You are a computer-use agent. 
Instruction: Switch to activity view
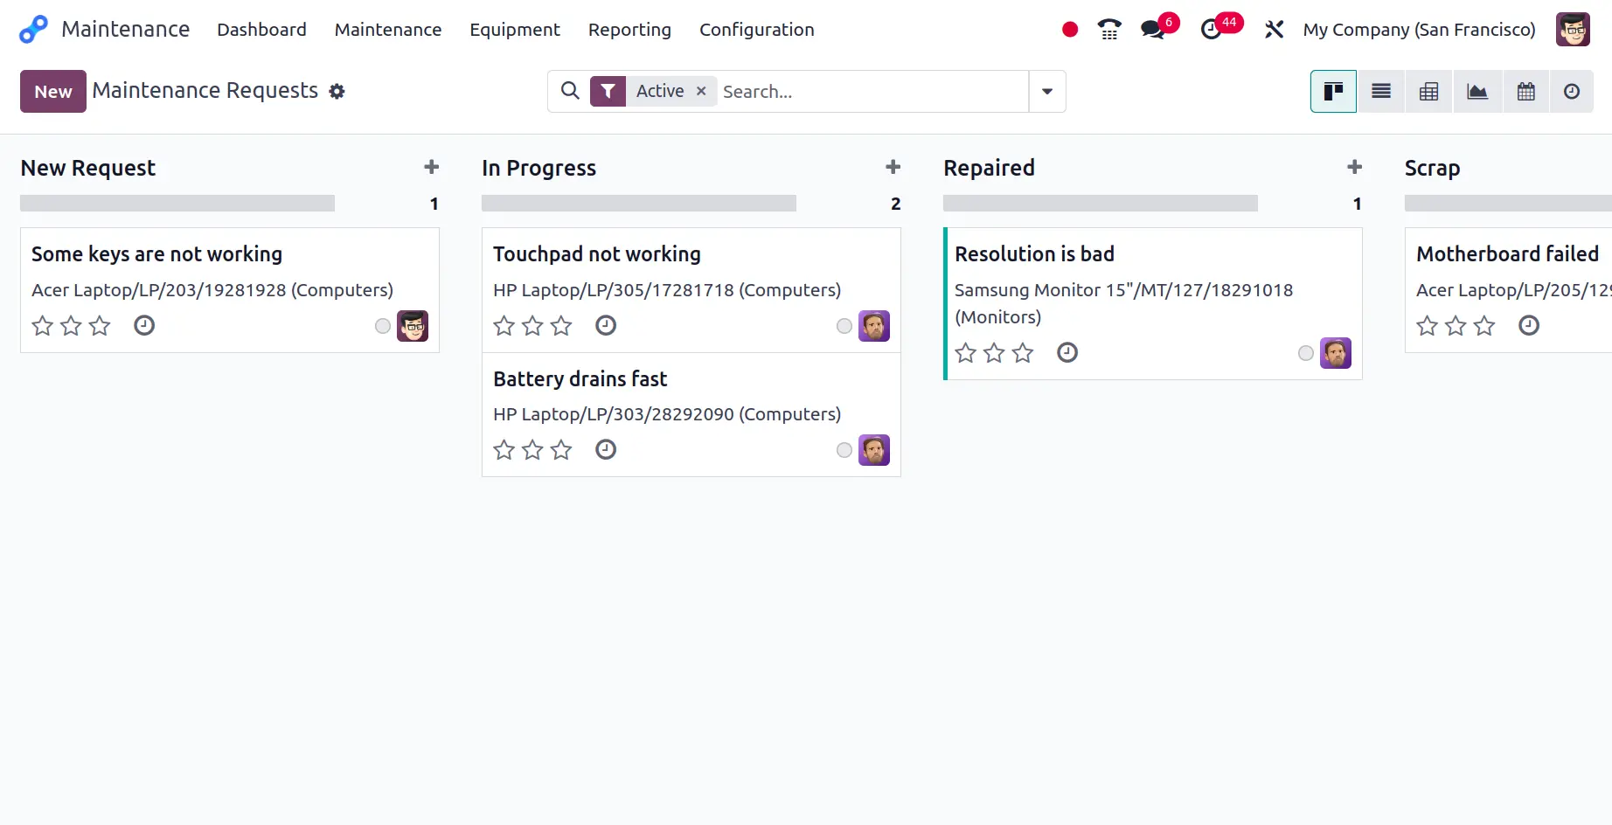coord(1572,92)
